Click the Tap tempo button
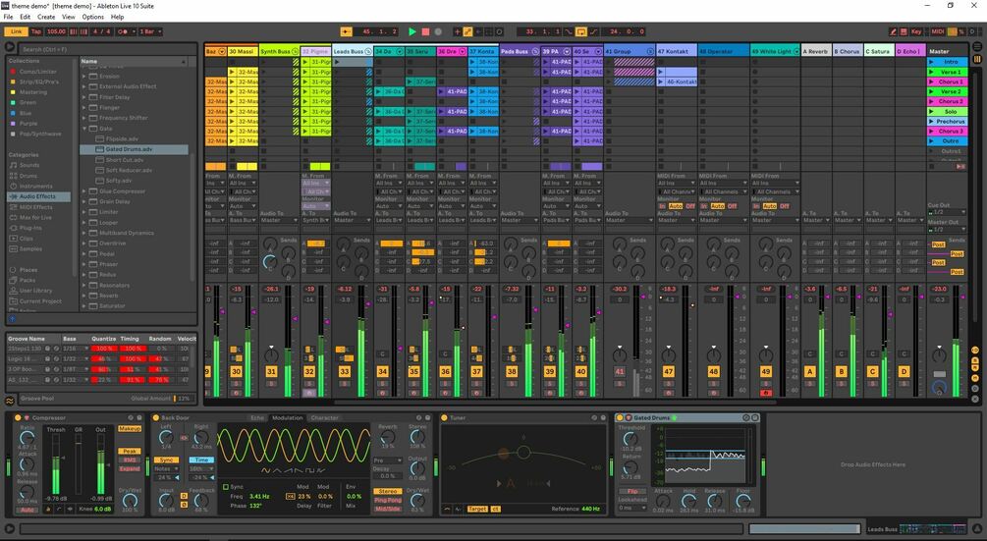 36,31
